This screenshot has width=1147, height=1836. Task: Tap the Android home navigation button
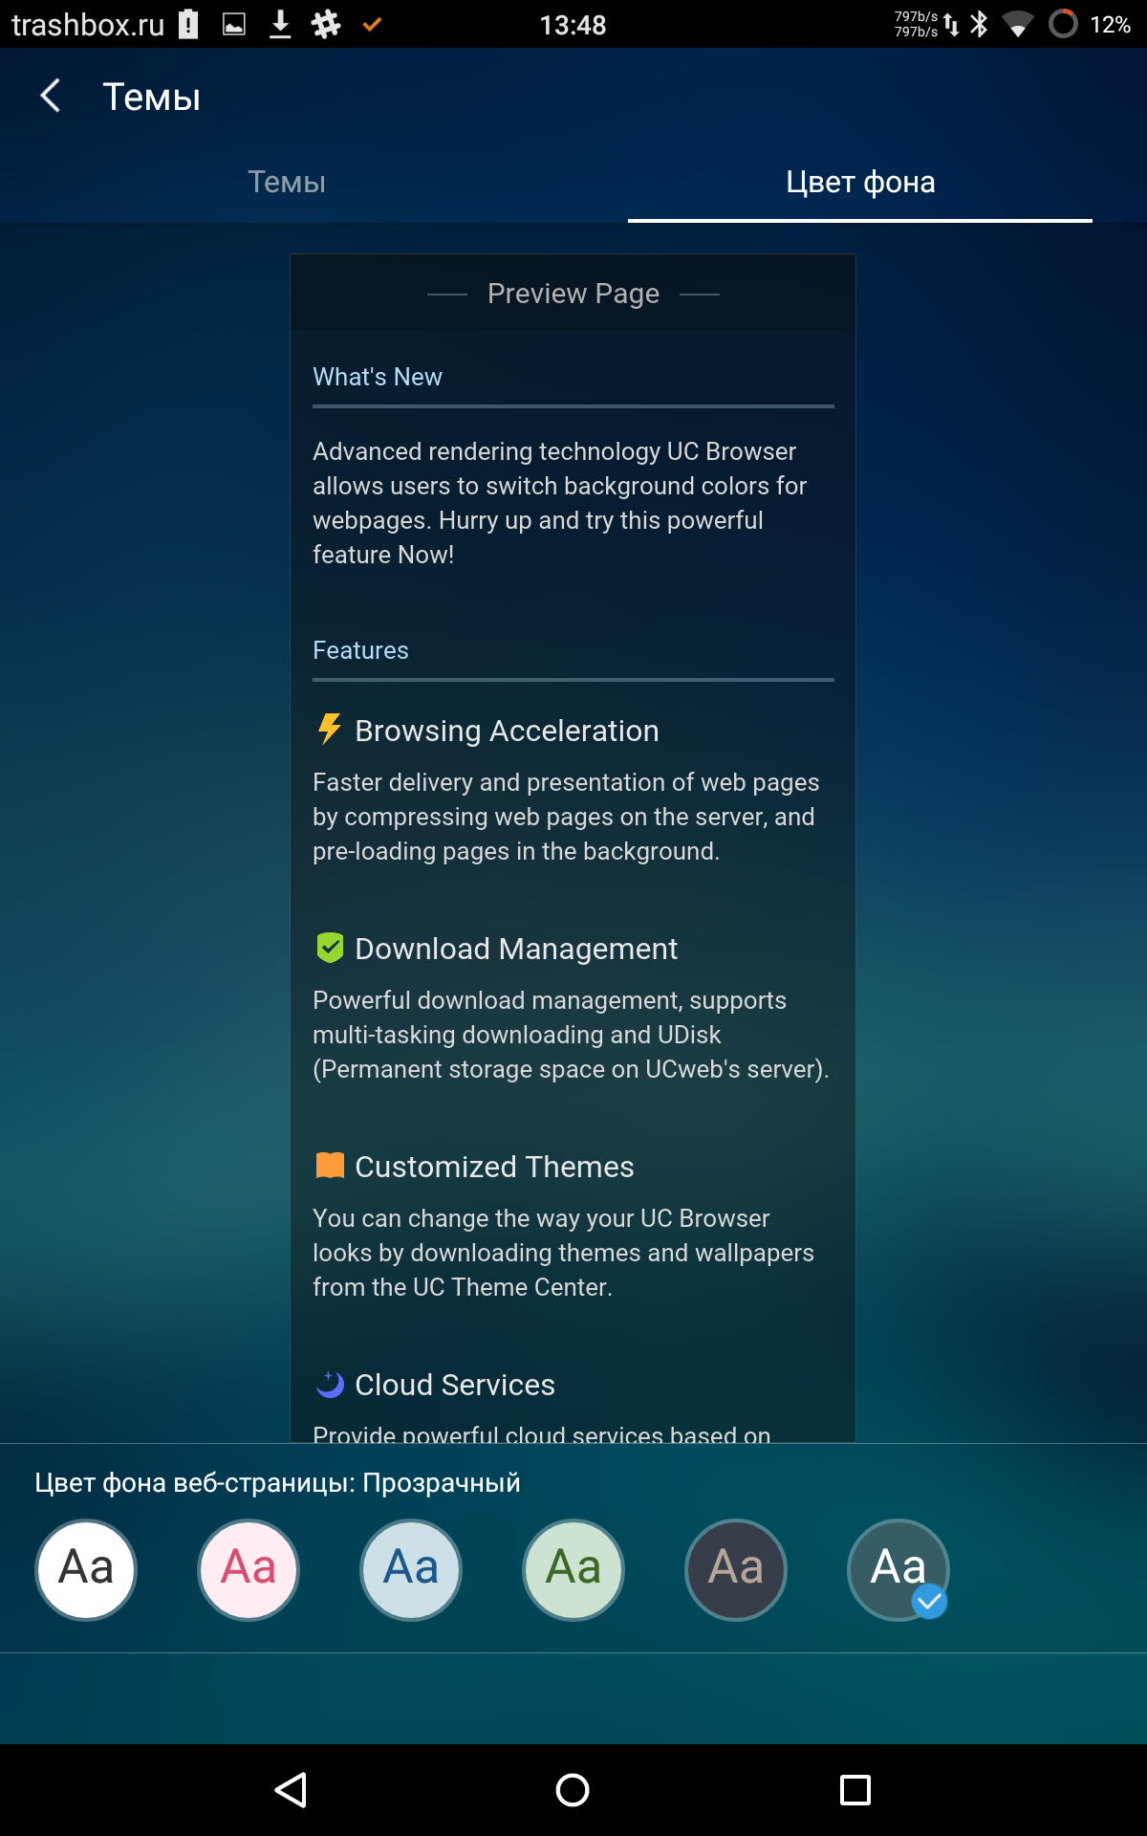click(x=573, y=1790)
